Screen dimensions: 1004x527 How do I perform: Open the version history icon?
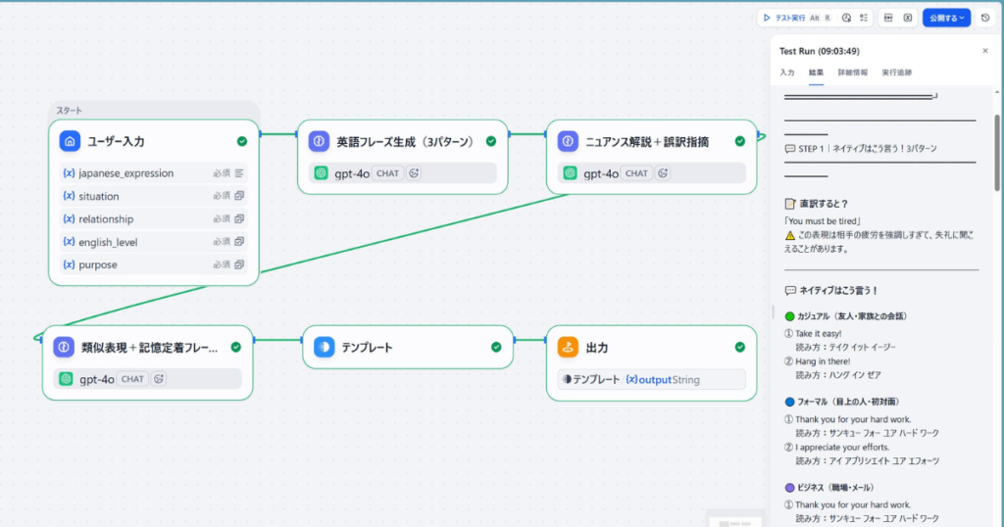pos(985,18)
